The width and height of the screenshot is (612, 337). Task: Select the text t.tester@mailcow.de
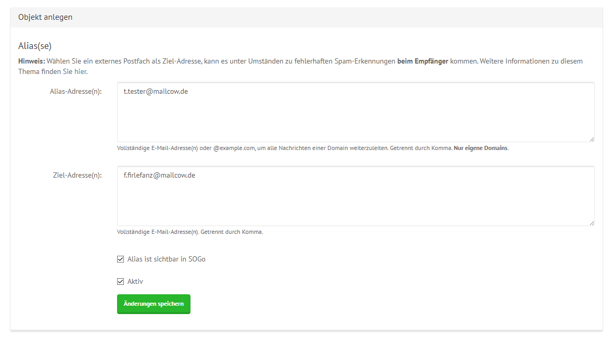click(x=156, y=91)
